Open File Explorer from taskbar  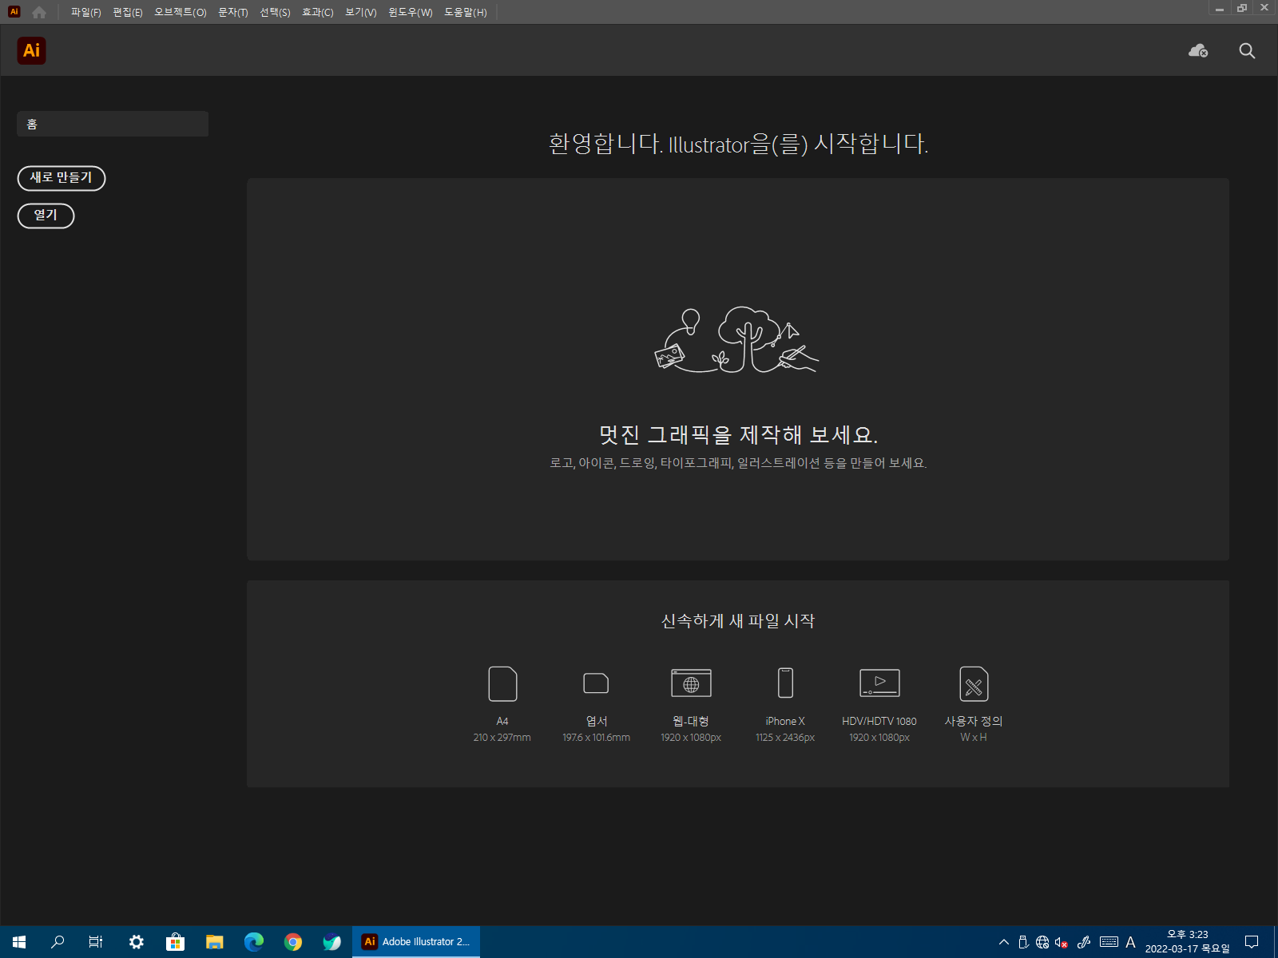pos(214,942)
